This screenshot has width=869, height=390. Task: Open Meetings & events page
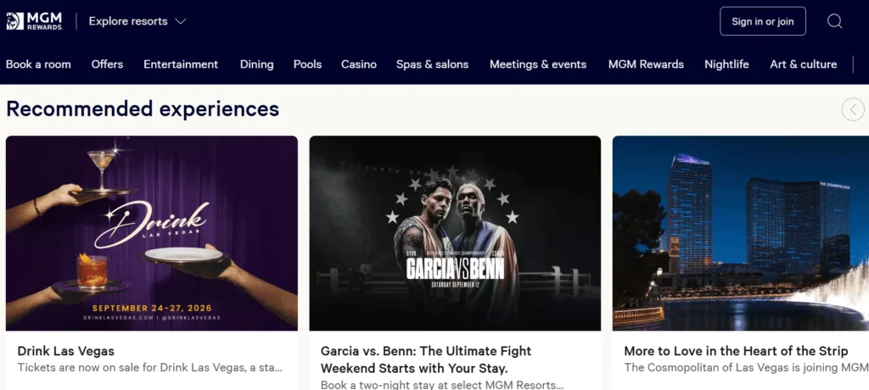[537, 64]
